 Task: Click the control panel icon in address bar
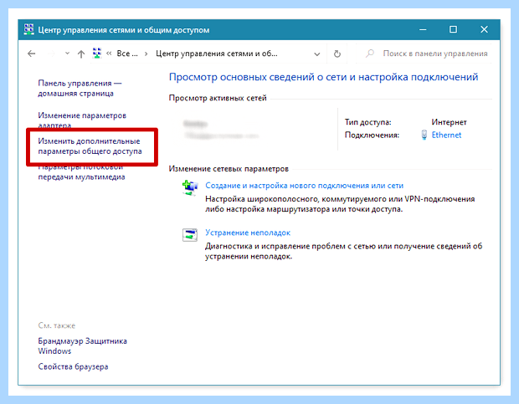[x=96, y=54]
